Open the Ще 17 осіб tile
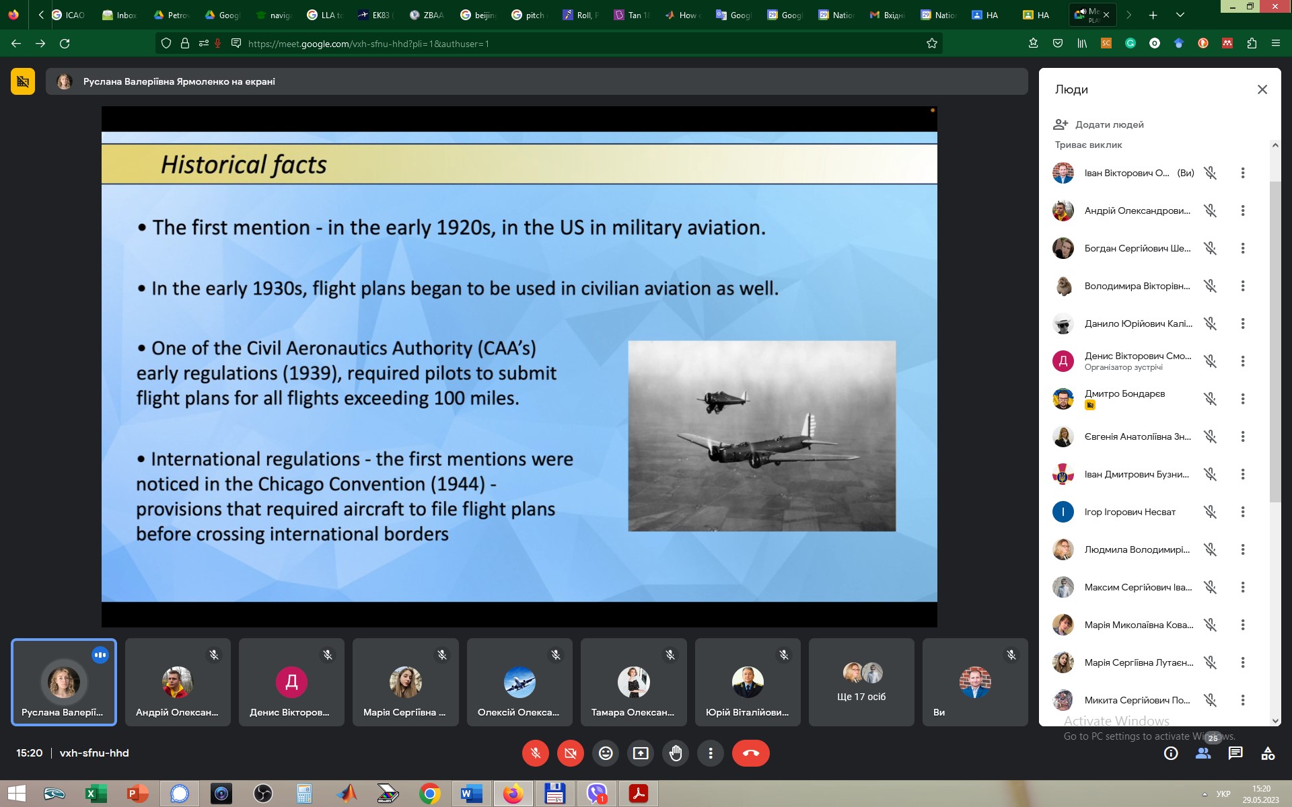Screen dimensions: 1292x807 click(x=861, y=682)
